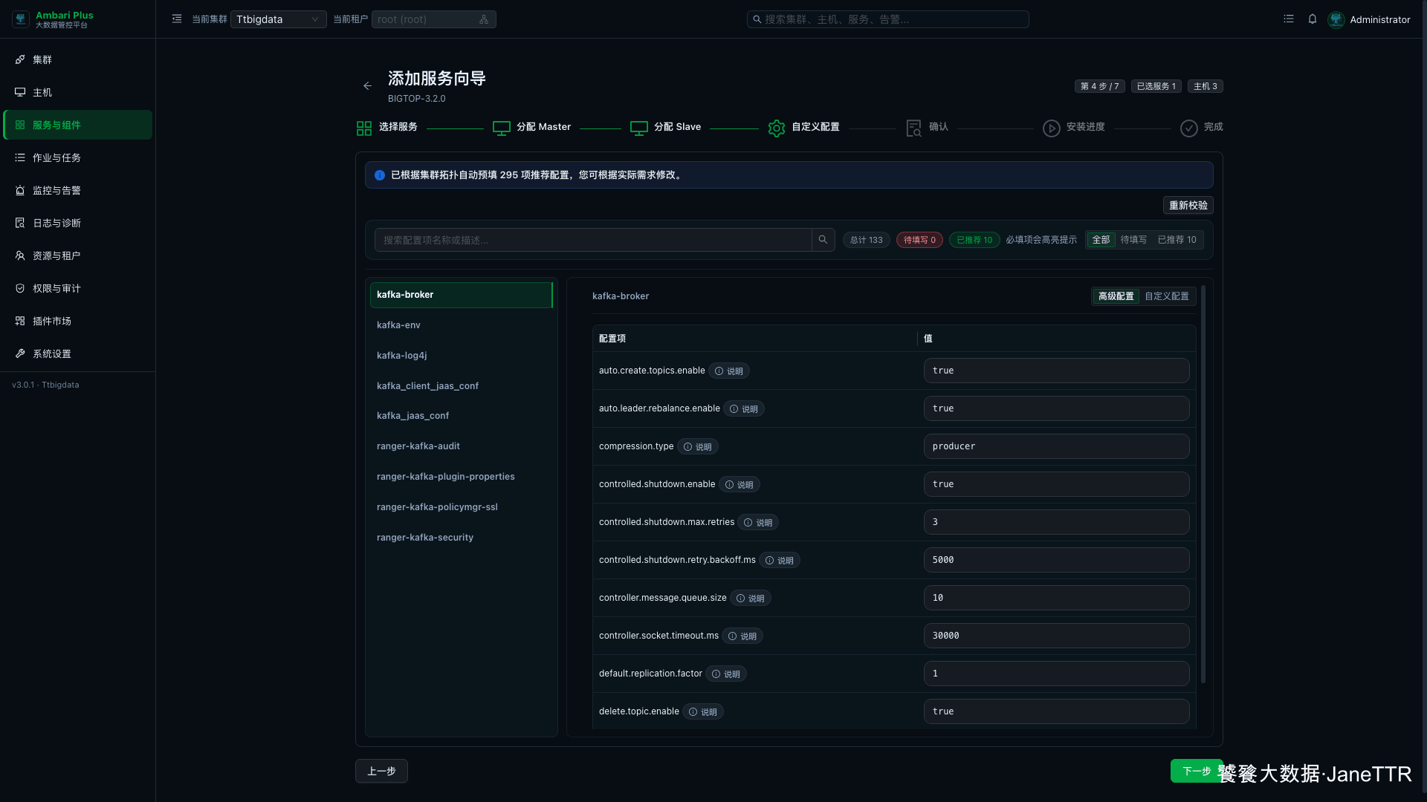The image size is (1427, 802).
Task: Click the back arrow beside 添加服务向导
Action: (367, 86)
